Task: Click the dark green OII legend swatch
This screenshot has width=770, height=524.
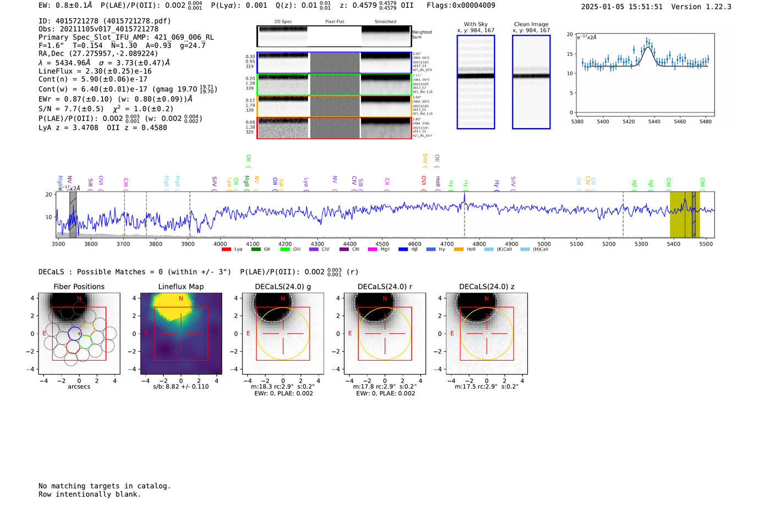Action: click(256, 250)
